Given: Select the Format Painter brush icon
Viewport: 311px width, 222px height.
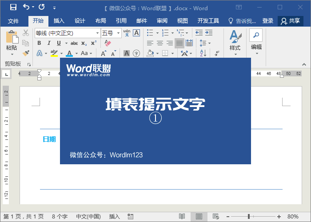Looking at the screenshot, I should point(26,53).
